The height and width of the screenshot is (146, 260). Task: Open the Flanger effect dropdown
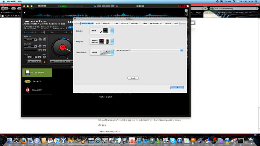[30, 40]
